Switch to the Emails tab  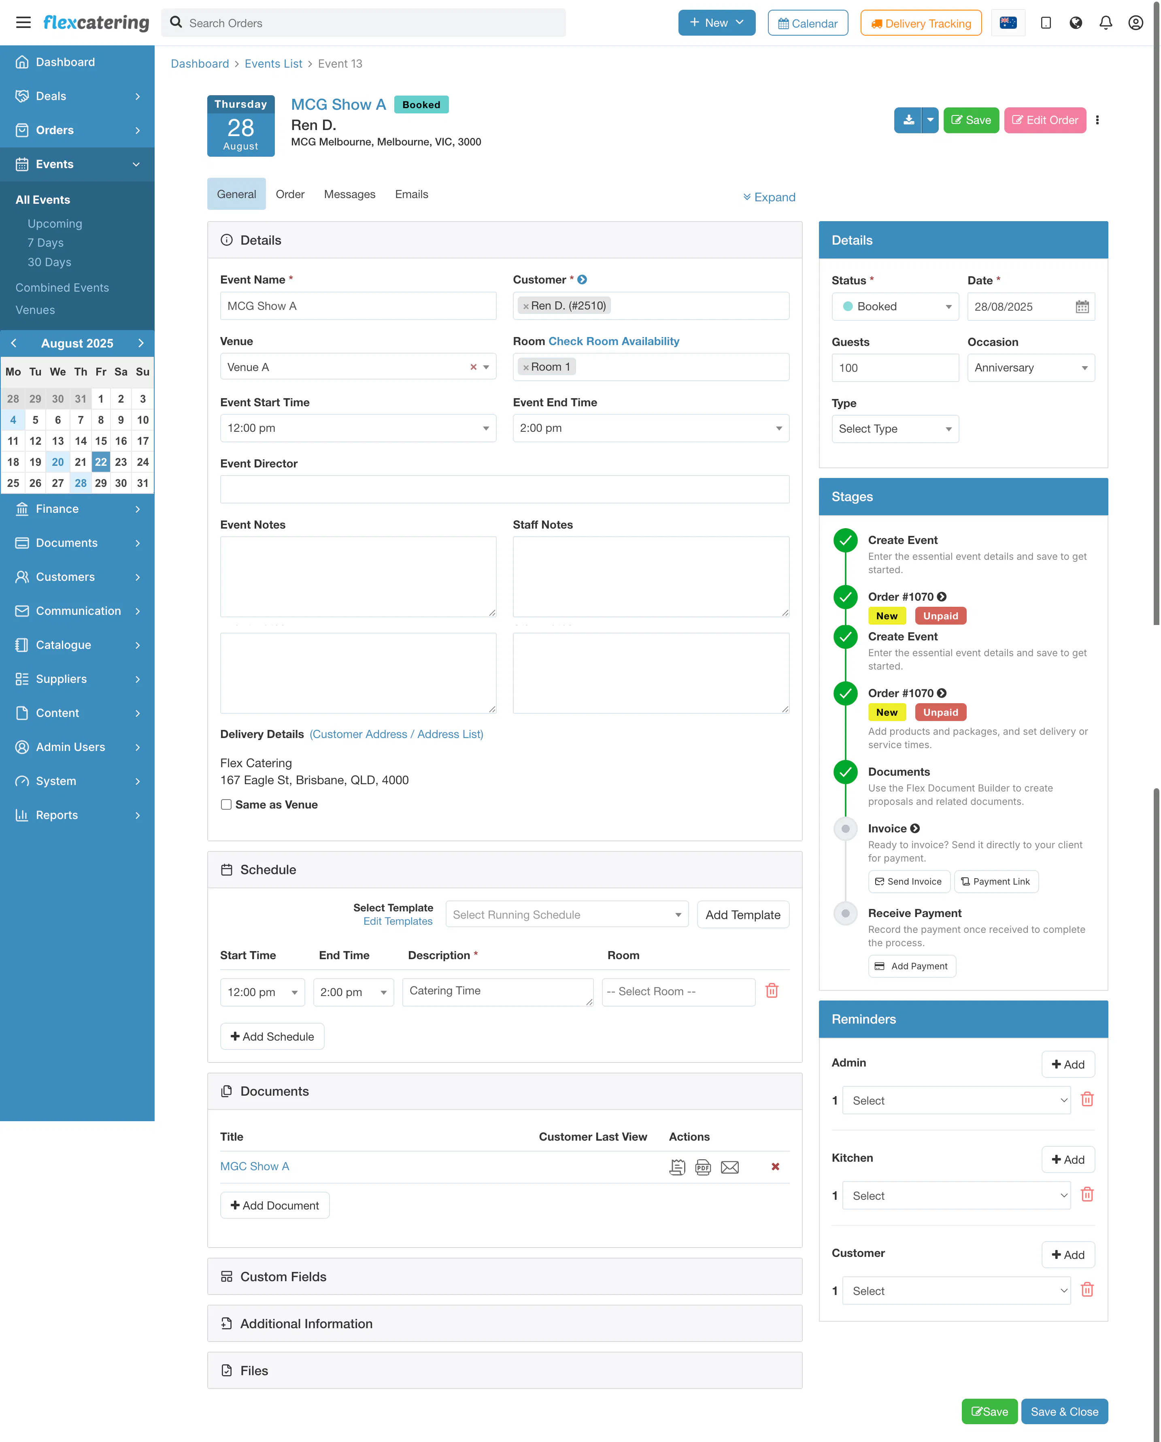point(411,194)
